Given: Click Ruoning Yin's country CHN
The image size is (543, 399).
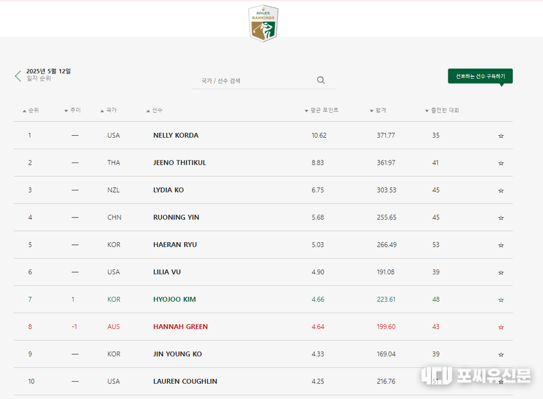Looking at the screenshot, I should click(x=114, y=217).
